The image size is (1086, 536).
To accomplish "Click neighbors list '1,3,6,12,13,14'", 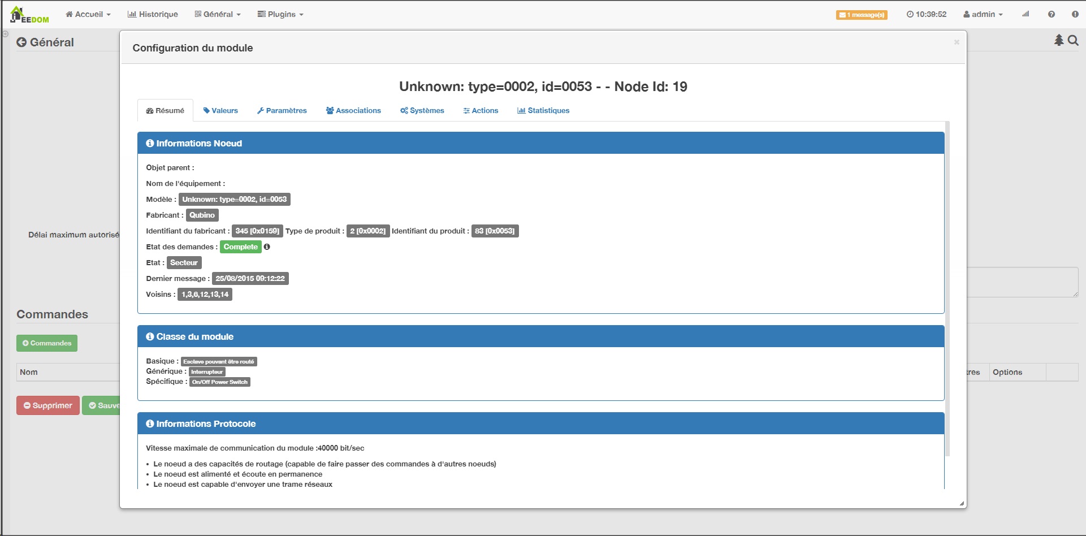I will click(x=205, y=294).
